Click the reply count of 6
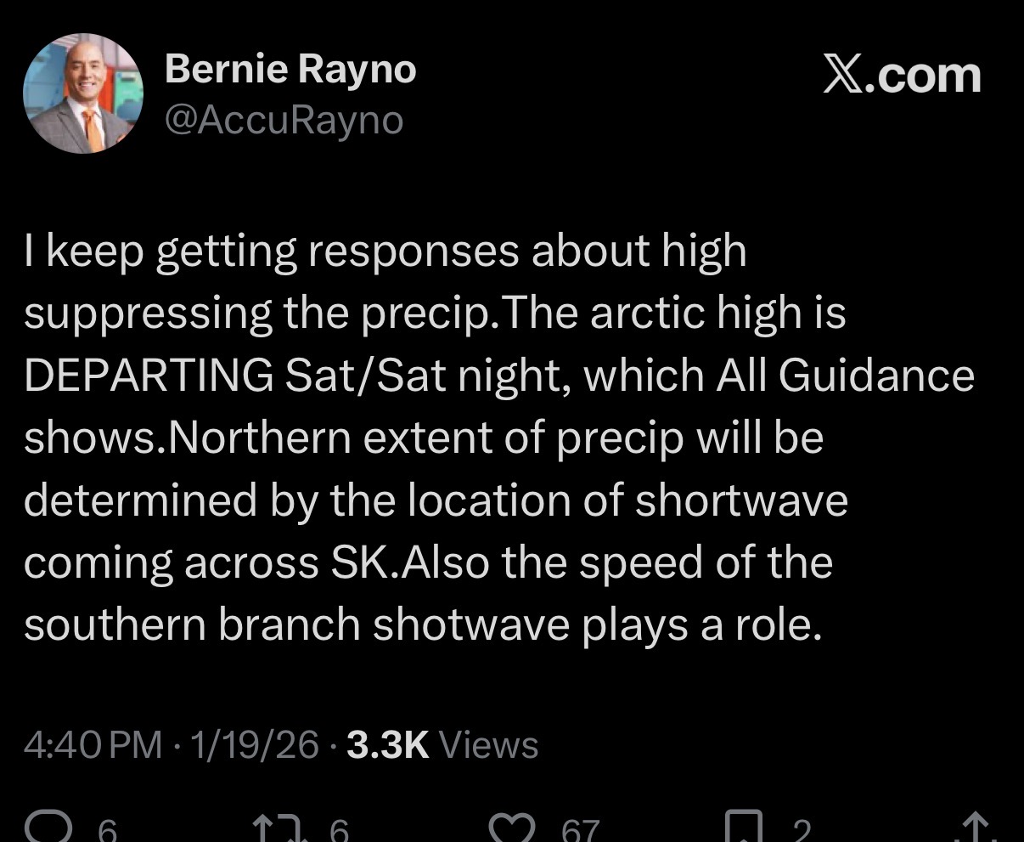 (x=108, y=830)
